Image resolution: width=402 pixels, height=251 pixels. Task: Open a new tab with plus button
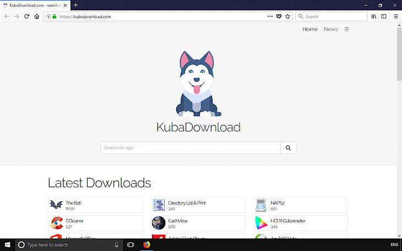(x=75, y=5)
